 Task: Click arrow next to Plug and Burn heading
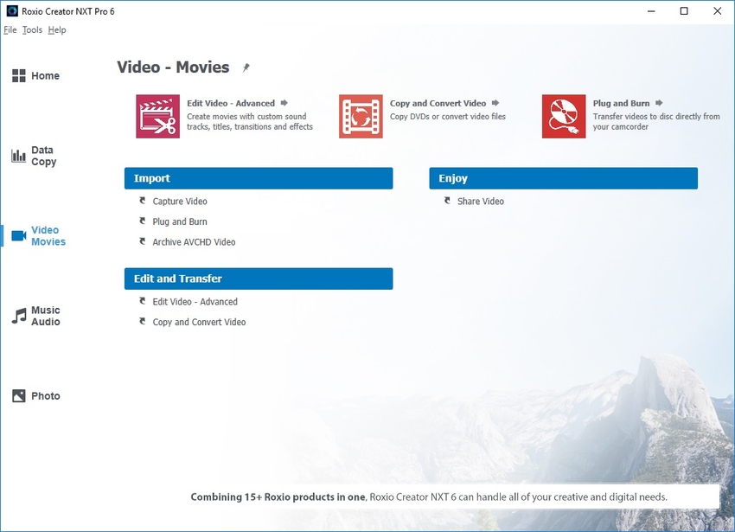pyautogui.click(x=659, y=103)
